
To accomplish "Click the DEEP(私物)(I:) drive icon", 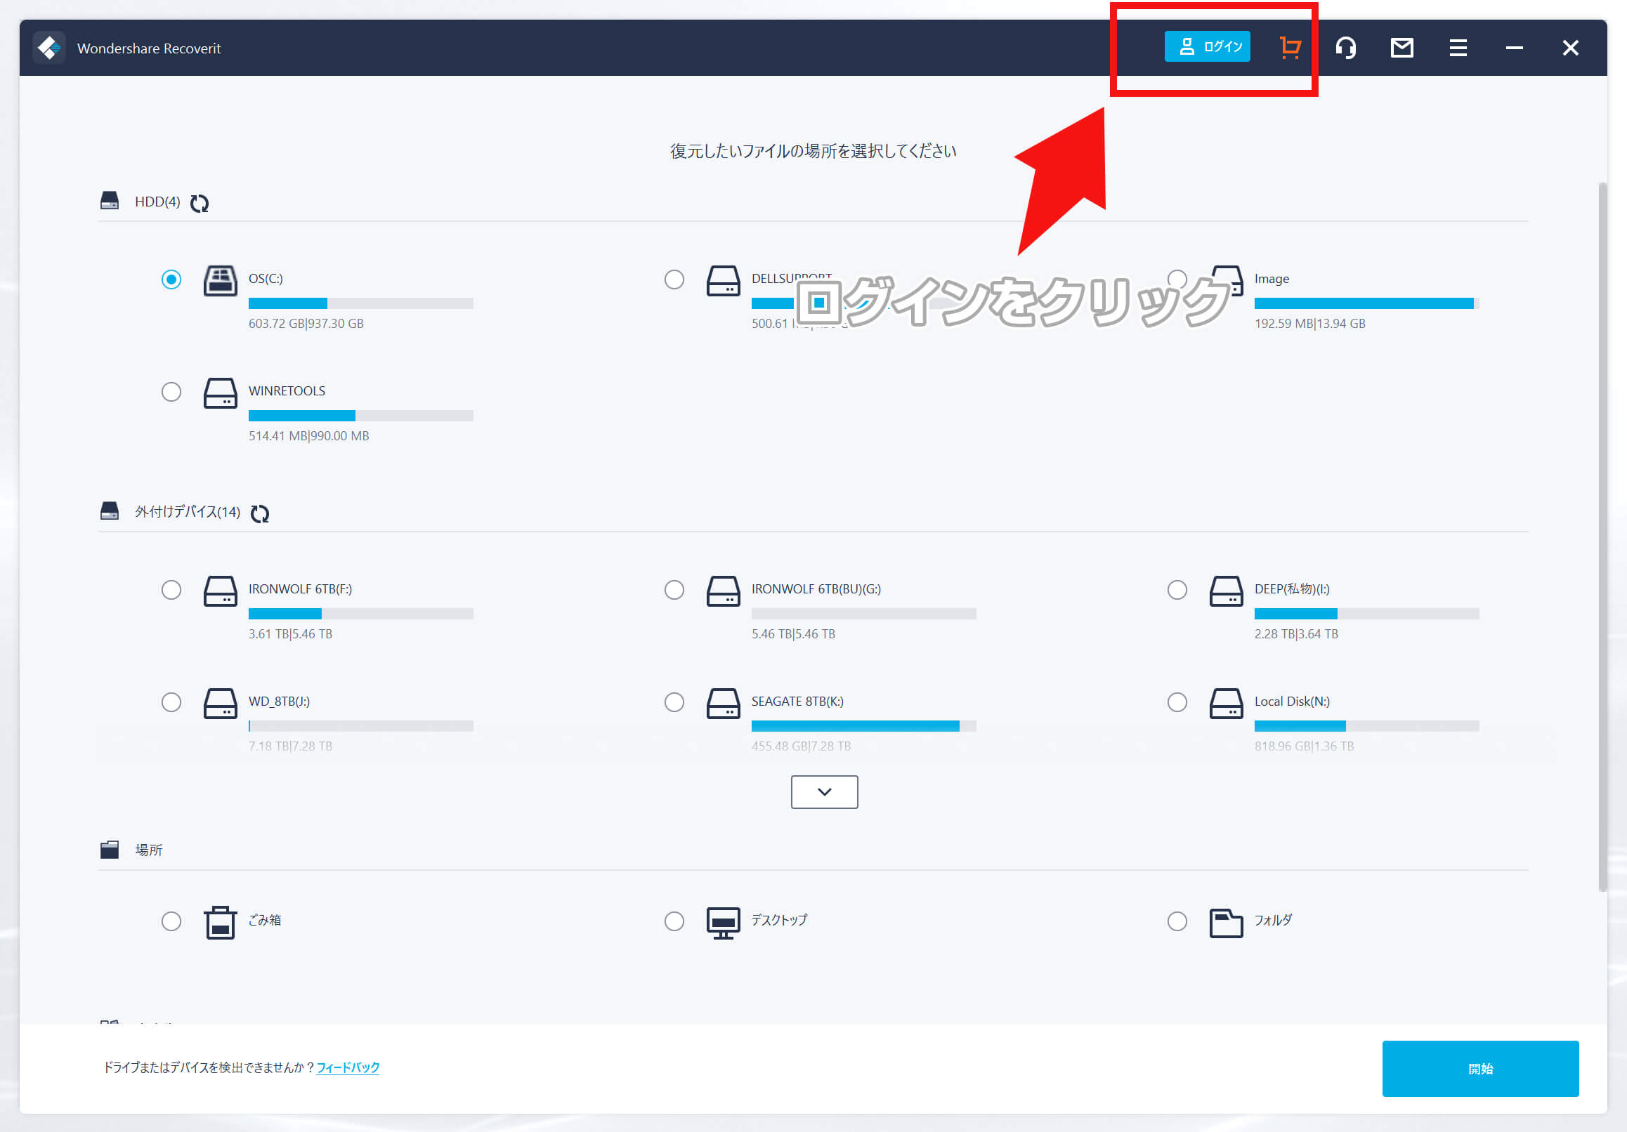I will [x=1227, y=591].
